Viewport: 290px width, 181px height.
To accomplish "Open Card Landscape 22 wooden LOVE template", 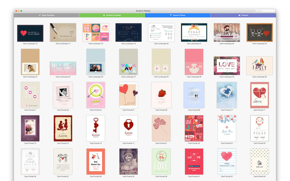I will pos(227,33).
